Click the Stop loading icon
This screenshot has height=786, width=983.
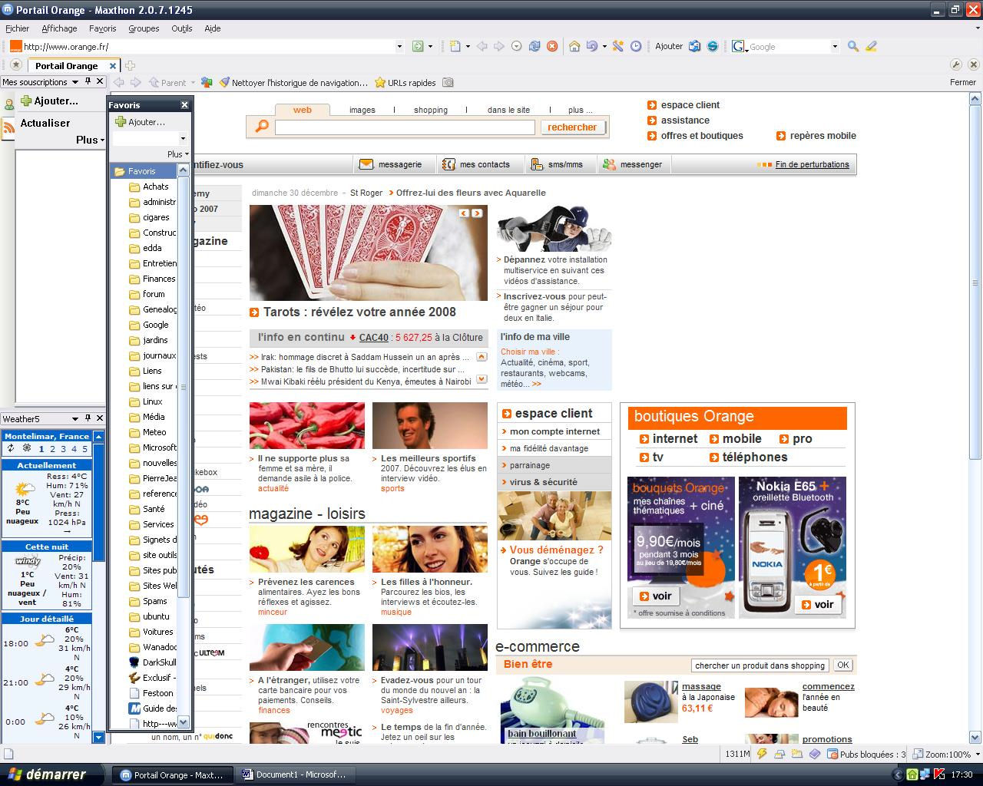coord(552,46)
